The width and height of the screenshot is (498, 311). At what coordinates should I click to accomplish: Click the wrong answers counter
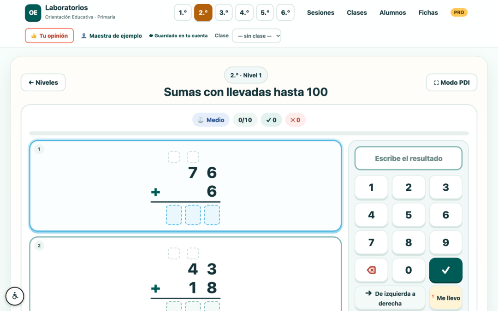pyautogui.click(x=295, y=120)
